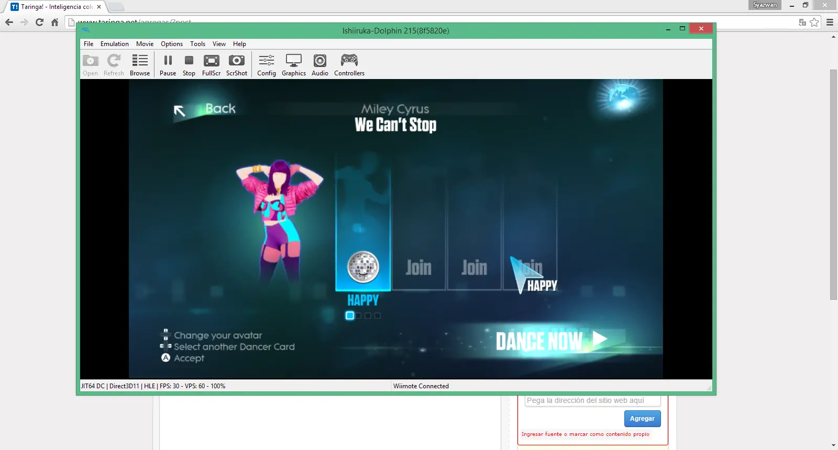Click the scrollbar down arrow
Image resolution: width=838 pixels, height=450 pixels.
(833, 445)
